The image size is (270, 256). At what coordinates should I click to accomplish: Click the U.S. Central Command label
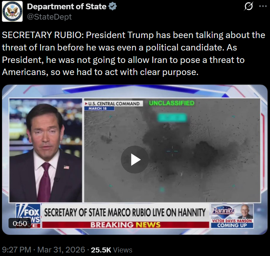tap(114, 103)
